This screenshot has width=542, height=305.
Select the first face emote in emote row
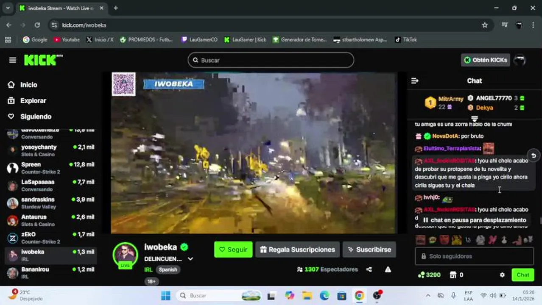[420, 240]
